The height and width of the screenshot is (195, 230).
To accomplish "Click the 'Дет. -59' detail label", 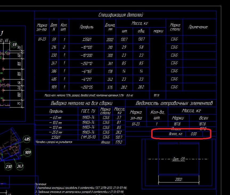I will 179,159.
